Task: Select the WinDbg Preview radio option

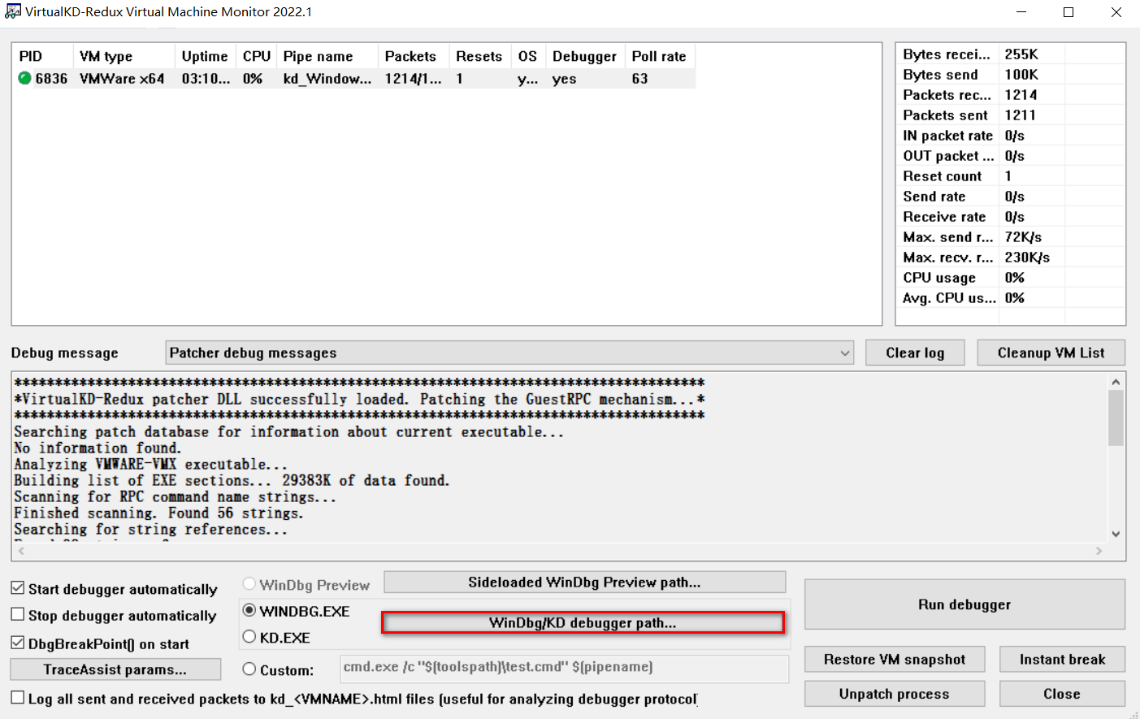Action: [249, 584]
